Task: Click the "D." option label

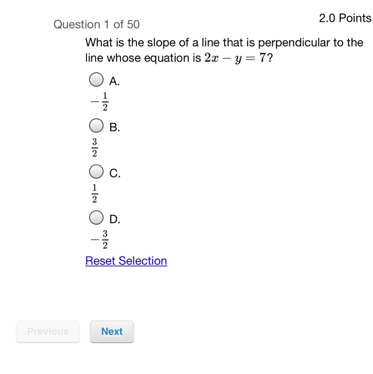Action: [115, 219]
